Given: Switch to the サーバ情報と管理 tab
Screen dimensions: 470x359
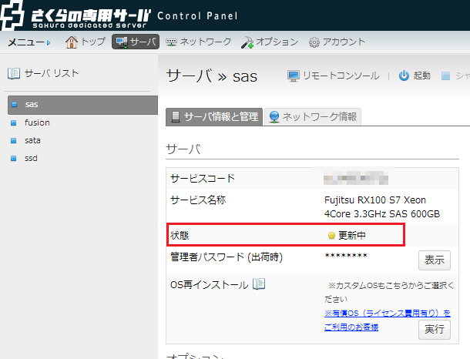Looking at the screenshot, I should point(213,117).
